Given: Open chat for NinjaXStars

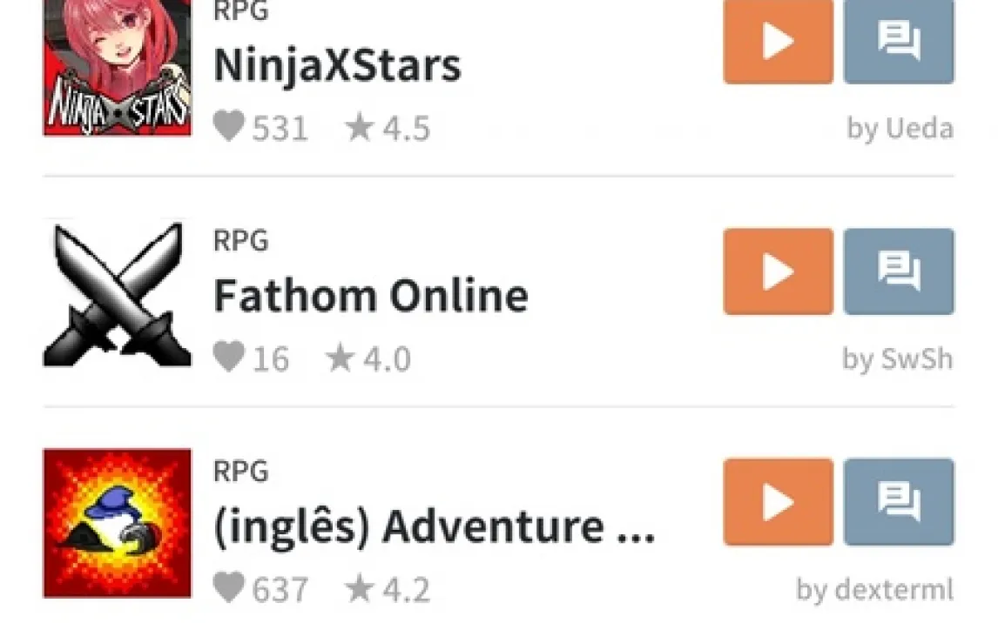Looking at the screenshot, I should point(899,41).
